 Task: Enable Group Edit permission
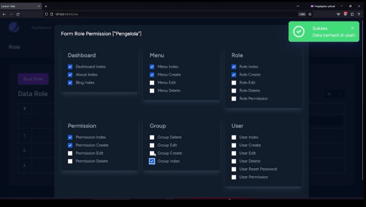click(152, 145)
